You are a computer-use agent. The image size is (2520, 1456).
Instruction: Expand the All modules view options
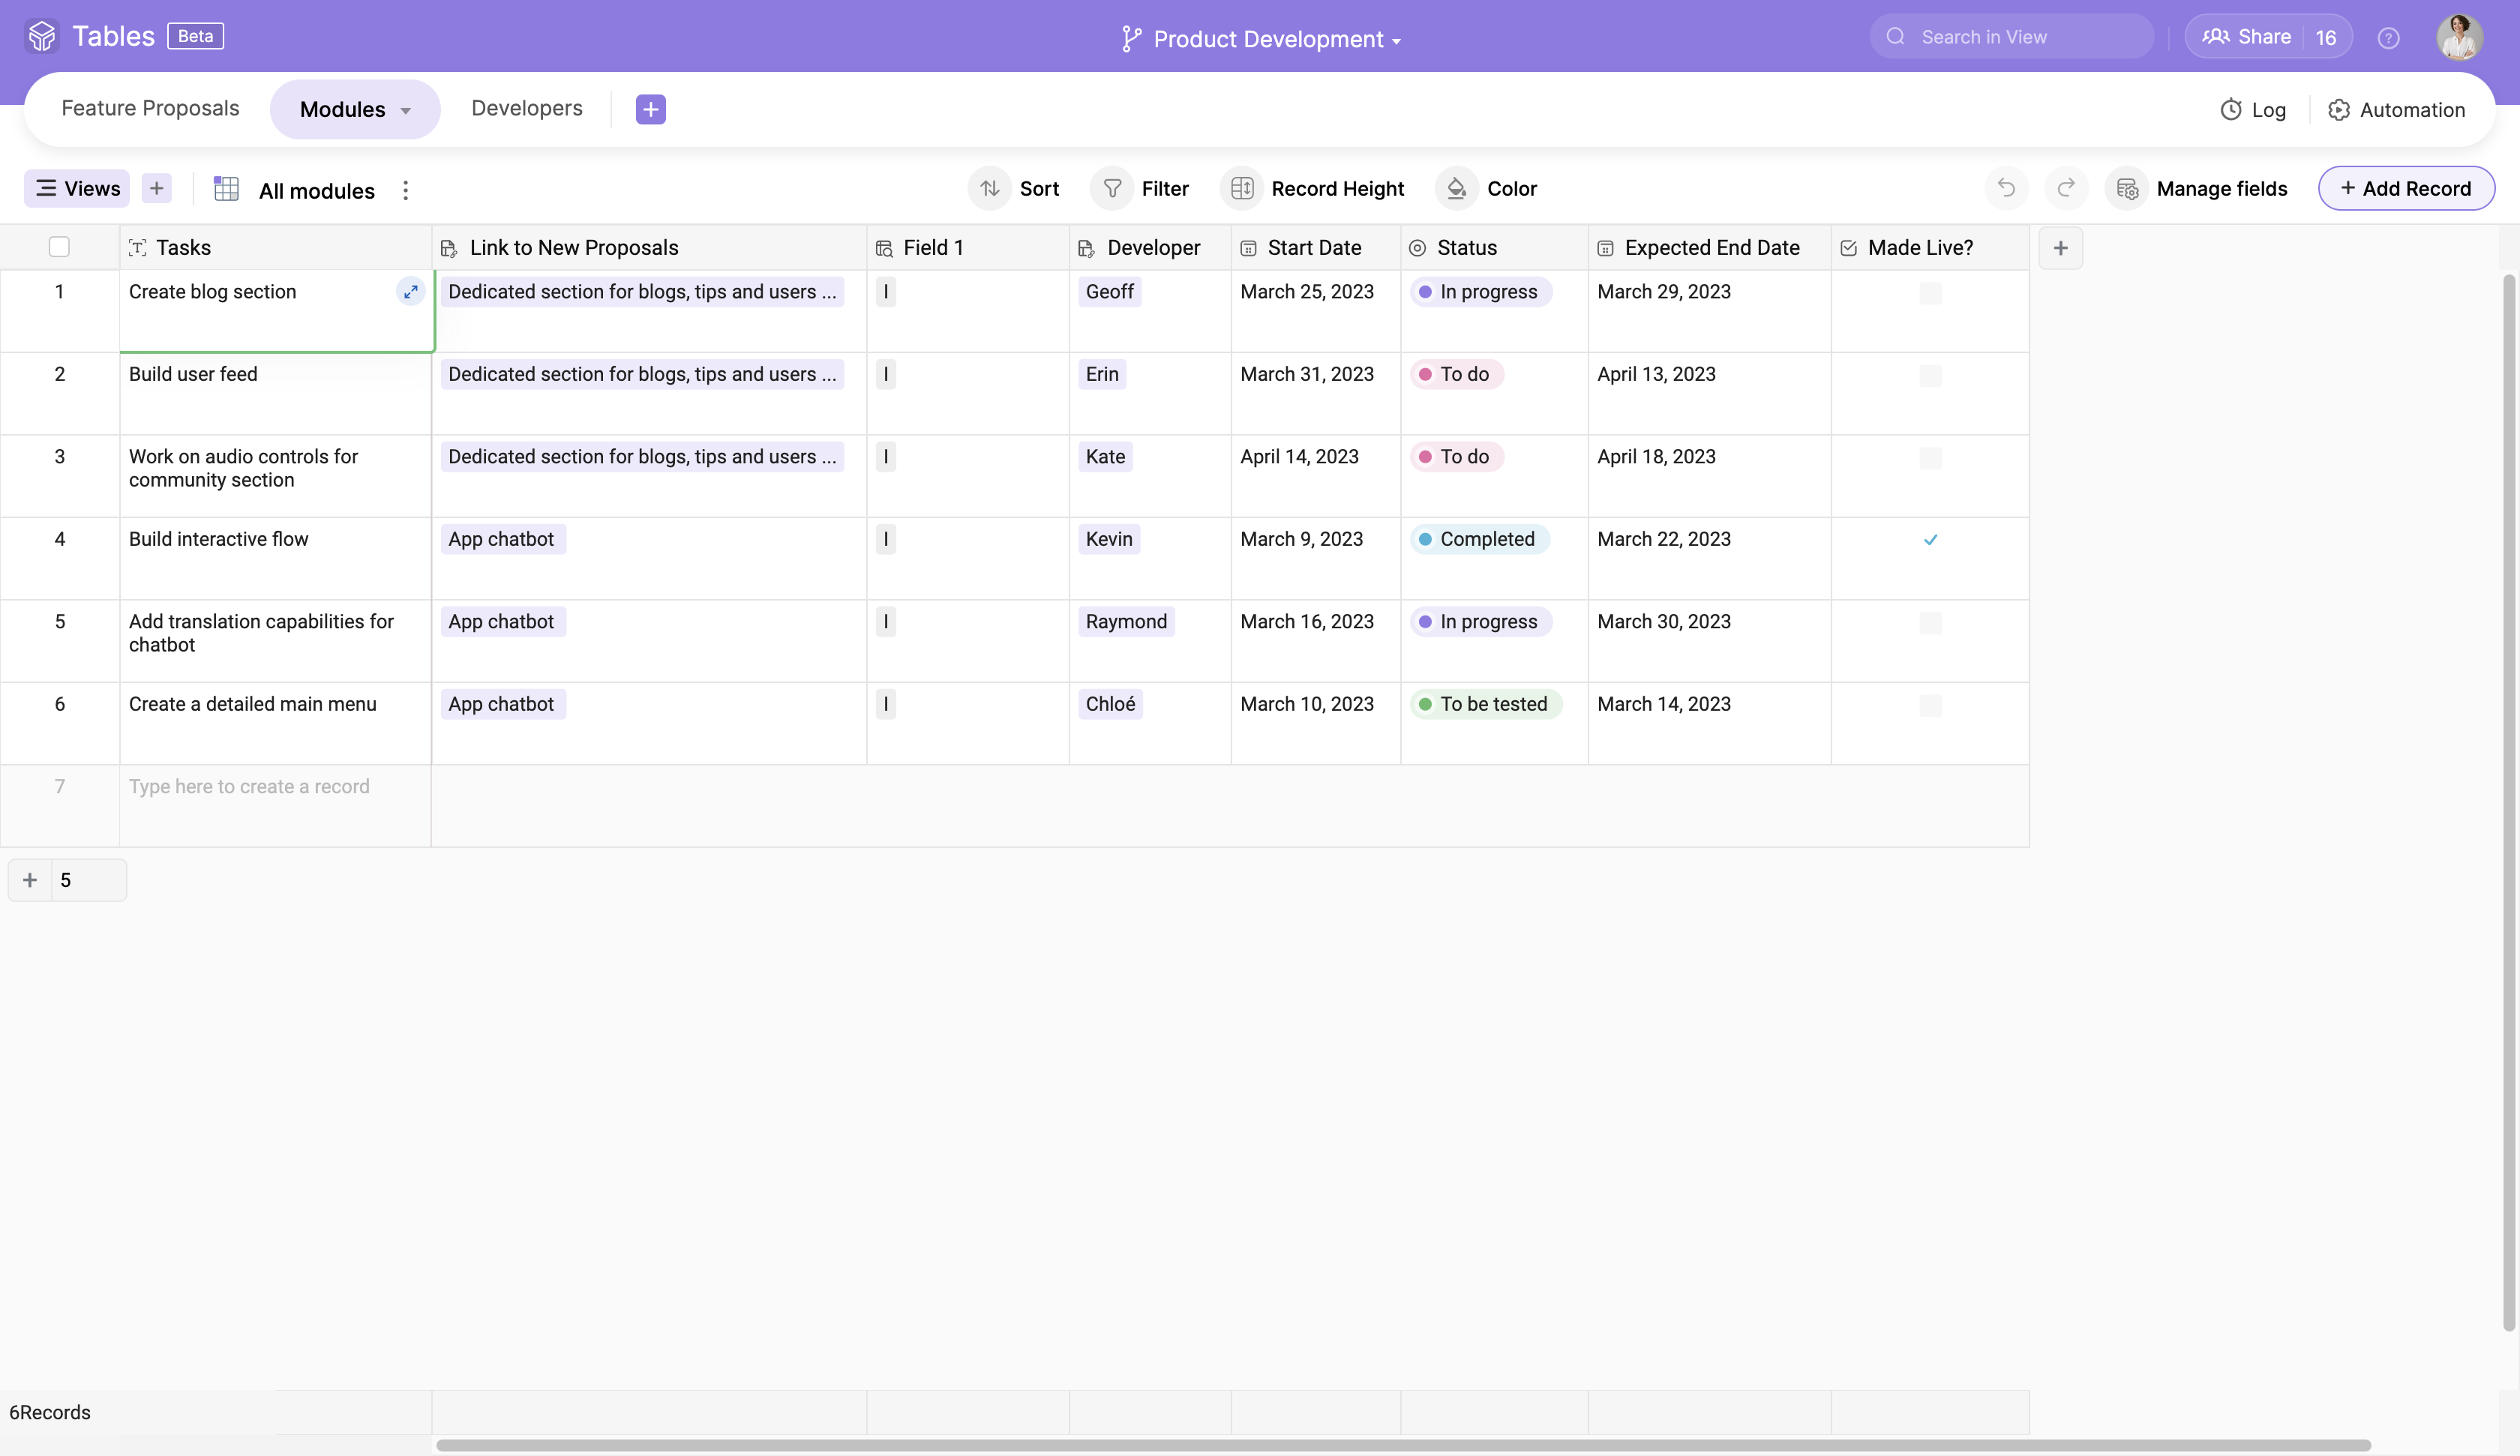pos(402,189)
